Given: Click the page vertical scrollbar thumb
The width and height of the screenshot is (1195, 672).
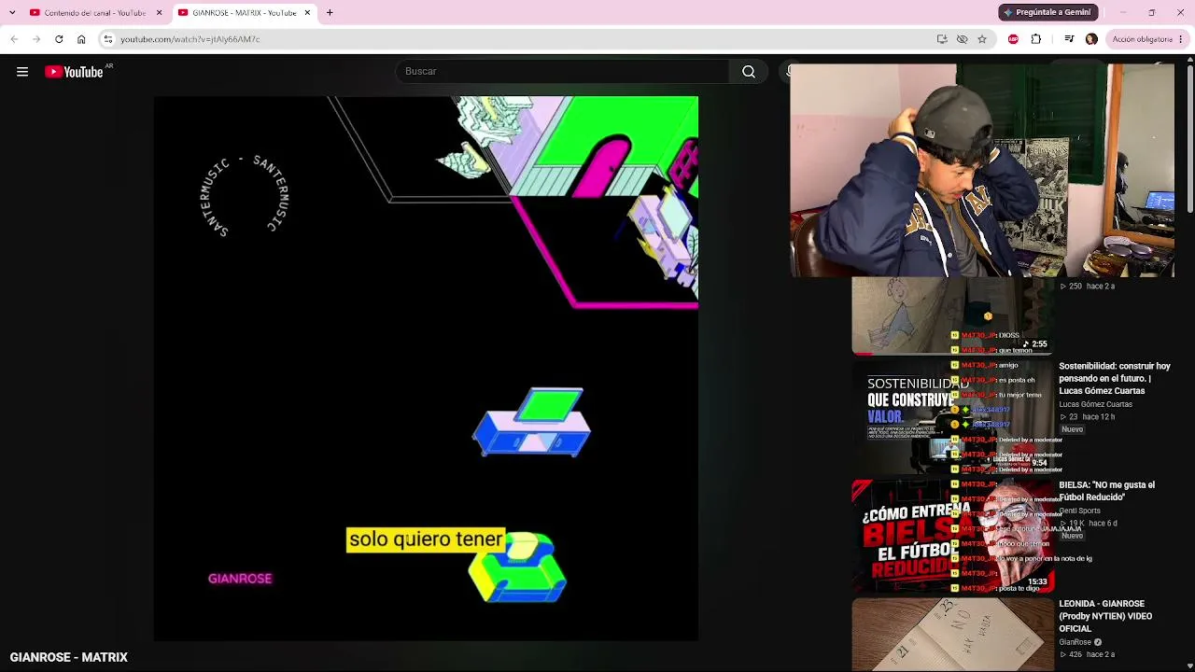Looking at the screenshot, I should point(1190,140).
